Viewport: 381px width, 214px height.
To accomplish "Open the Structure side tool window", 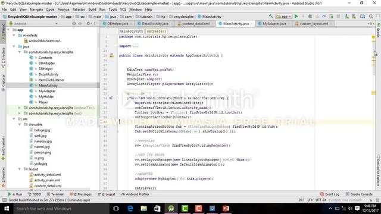I will click(x=3, y=57).
